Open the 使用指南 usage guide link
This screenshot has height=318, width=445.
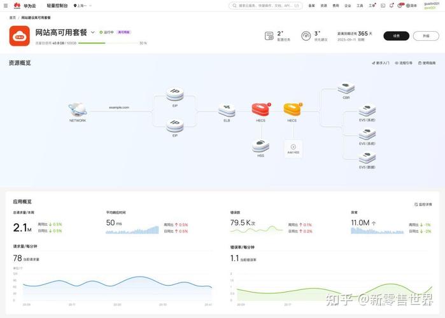tap(427, 63)
